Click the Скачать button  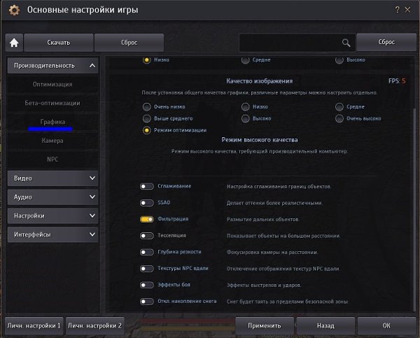[59, 43]
